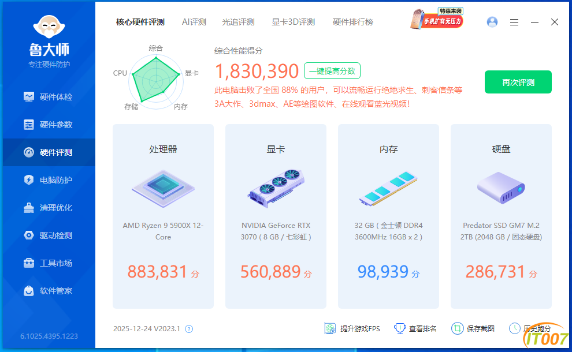This screenshot has height=352, width=572.
Task: Click the version info help icon
Action: [x=188, y=329]
